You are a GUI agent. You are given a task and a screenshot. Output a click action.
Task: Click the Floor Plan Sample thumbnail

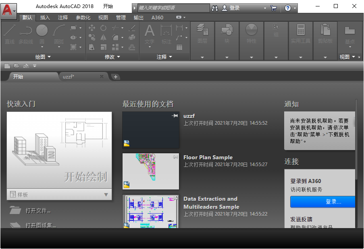[x=151, y=171]
